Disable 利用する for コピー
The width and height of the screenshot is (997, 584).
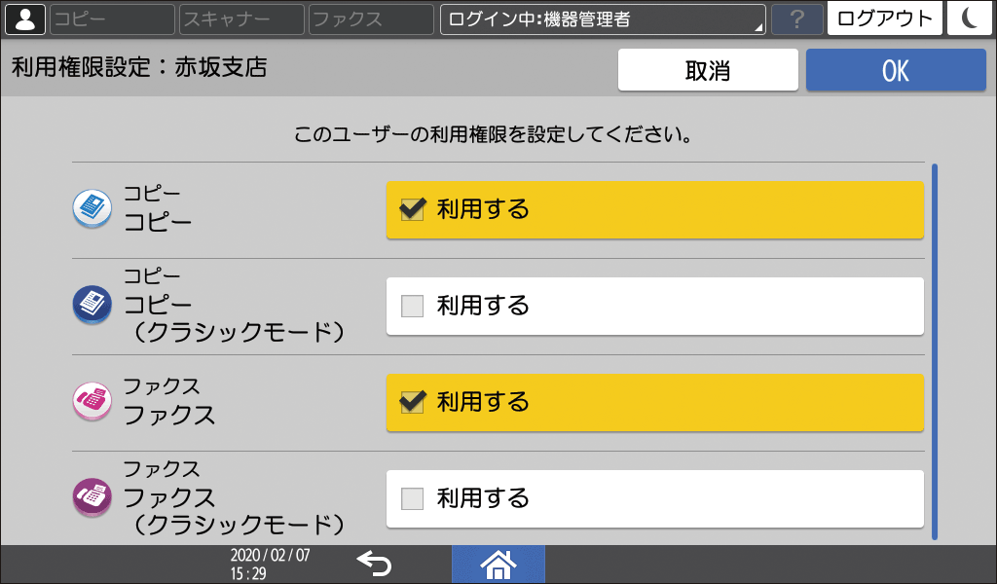(654, 208)
